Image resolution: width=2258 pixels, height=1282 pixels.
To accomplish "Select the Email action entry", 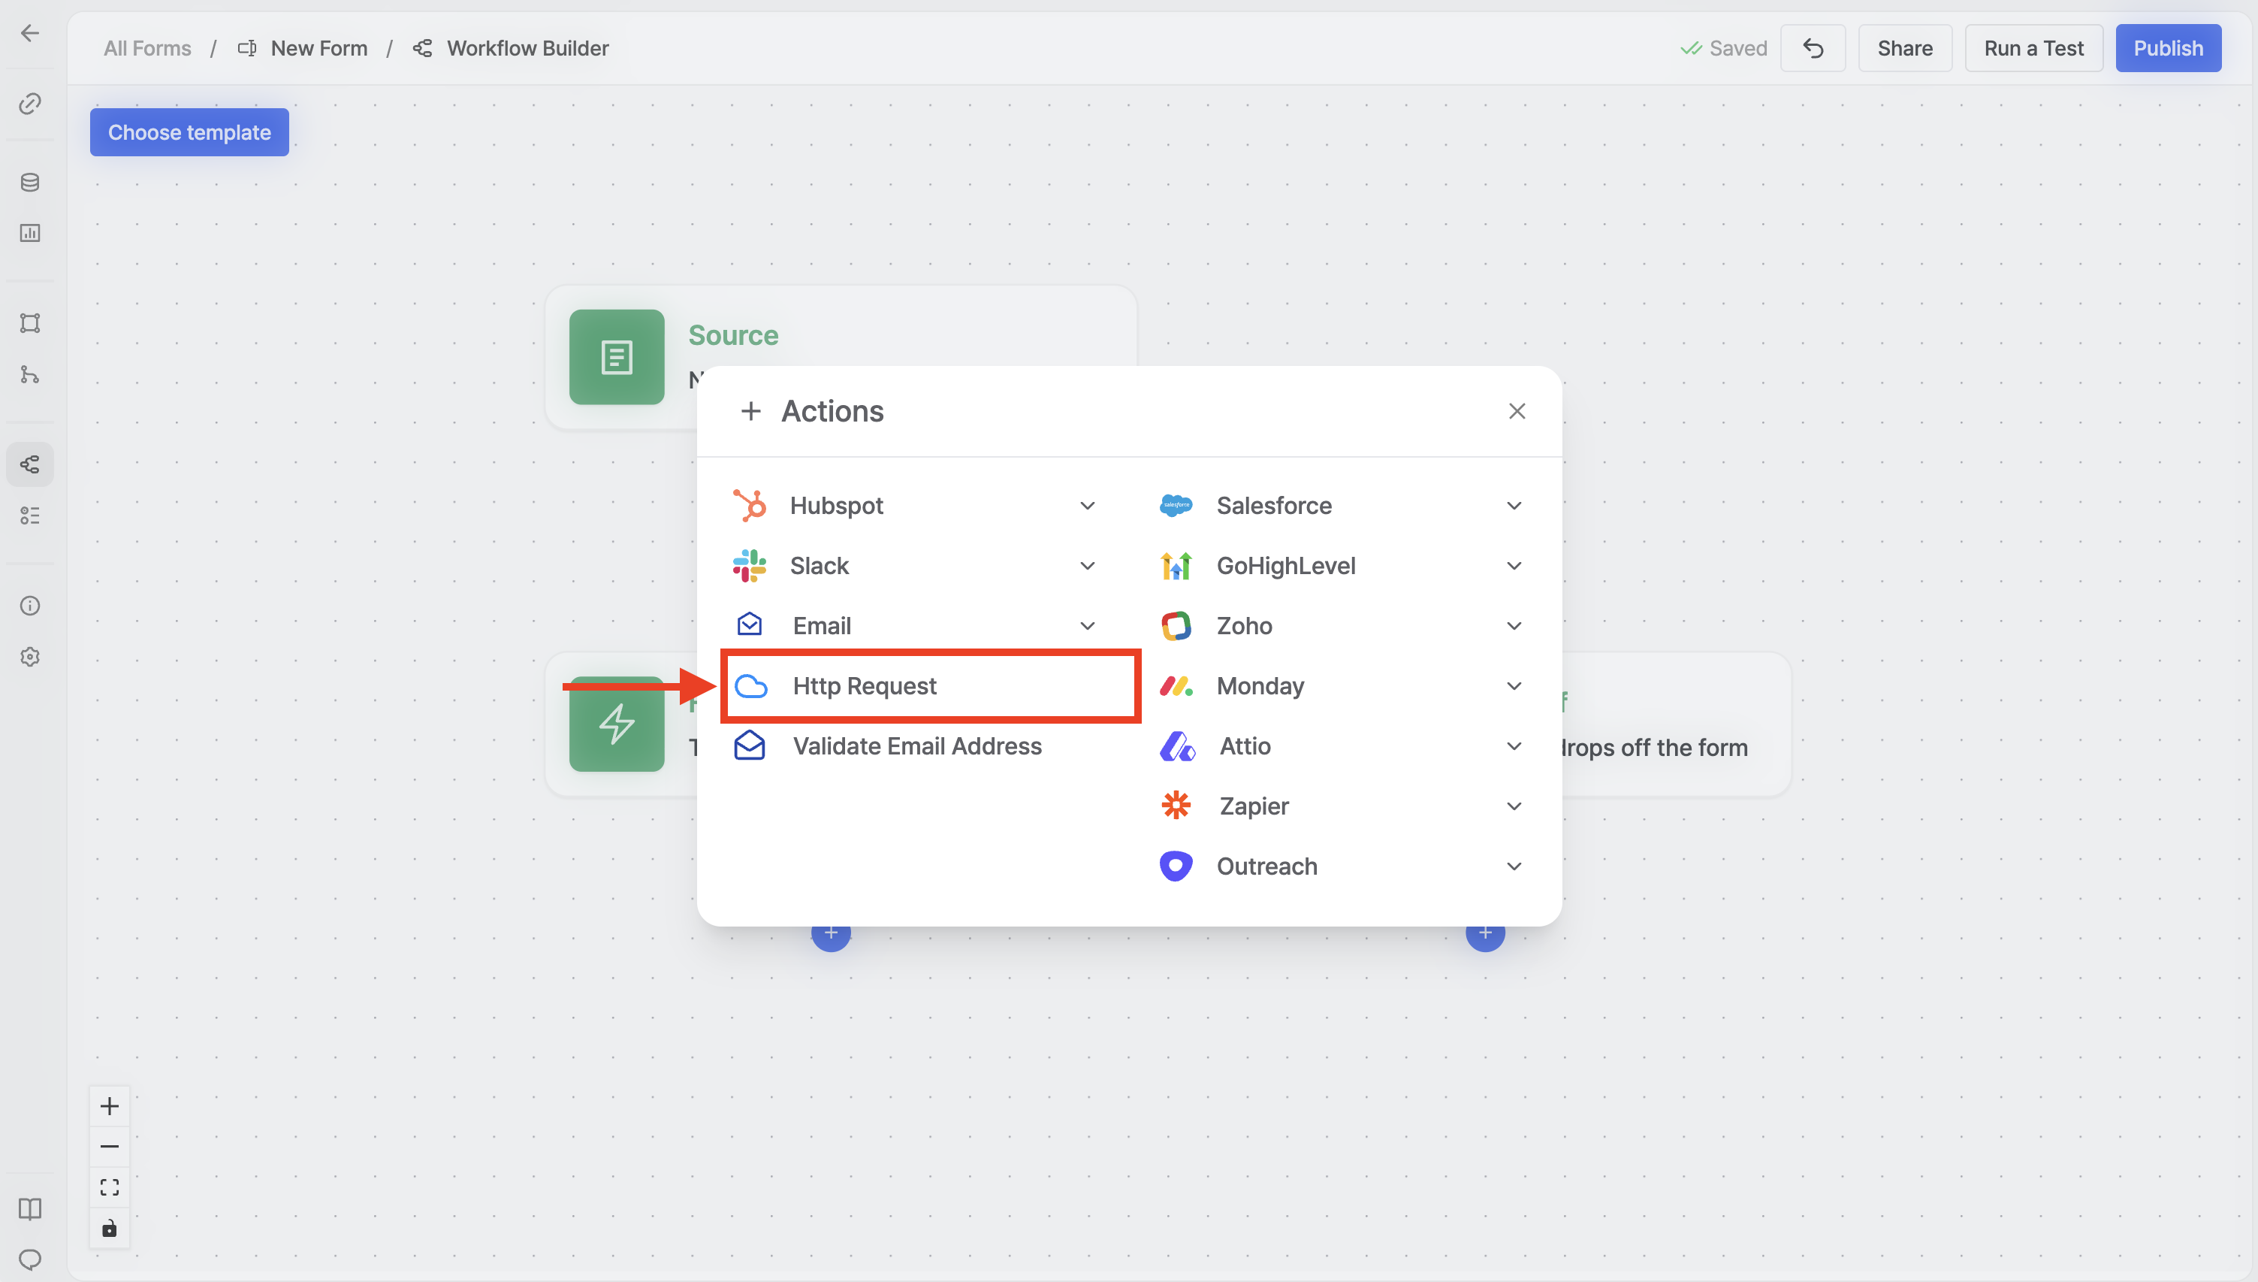I will (915, 626).
